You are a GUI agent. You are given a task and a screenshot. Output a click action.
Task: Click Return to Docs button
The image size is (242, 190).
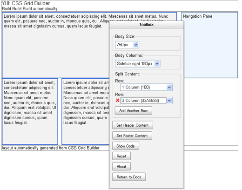pyautogui.click(x=129, y=177)
